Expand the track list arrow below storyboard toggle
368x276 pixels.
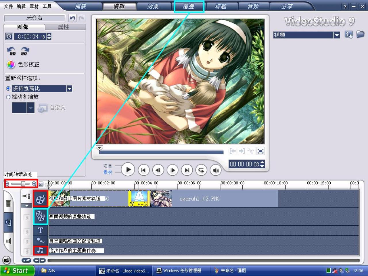click(27, 206)
